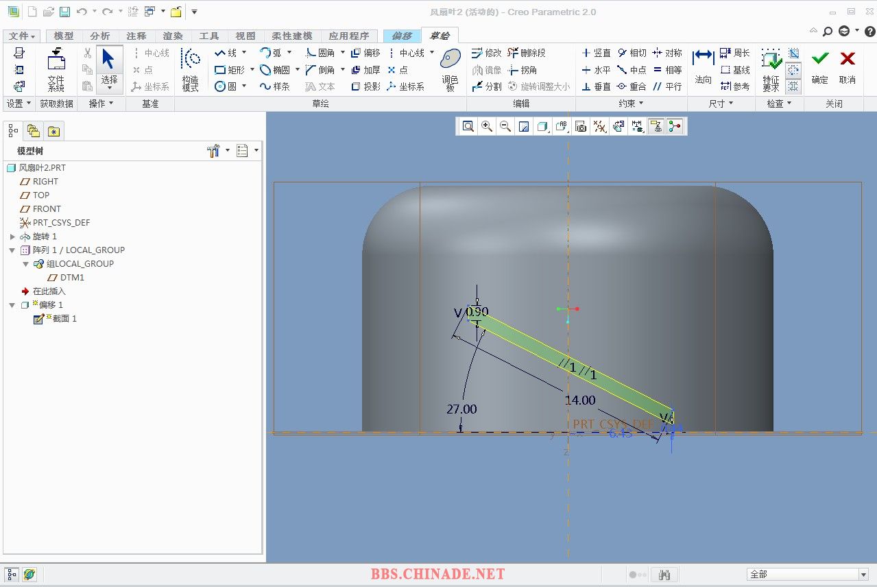Apply the Tangent (相切) constraint

point(632,53)
